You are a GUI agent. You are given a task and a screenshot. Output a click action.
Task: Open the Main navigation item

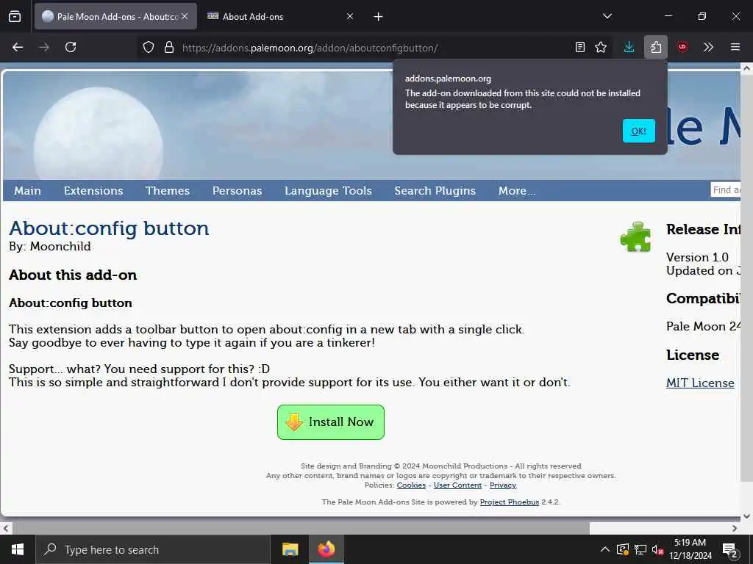(27, 190)
